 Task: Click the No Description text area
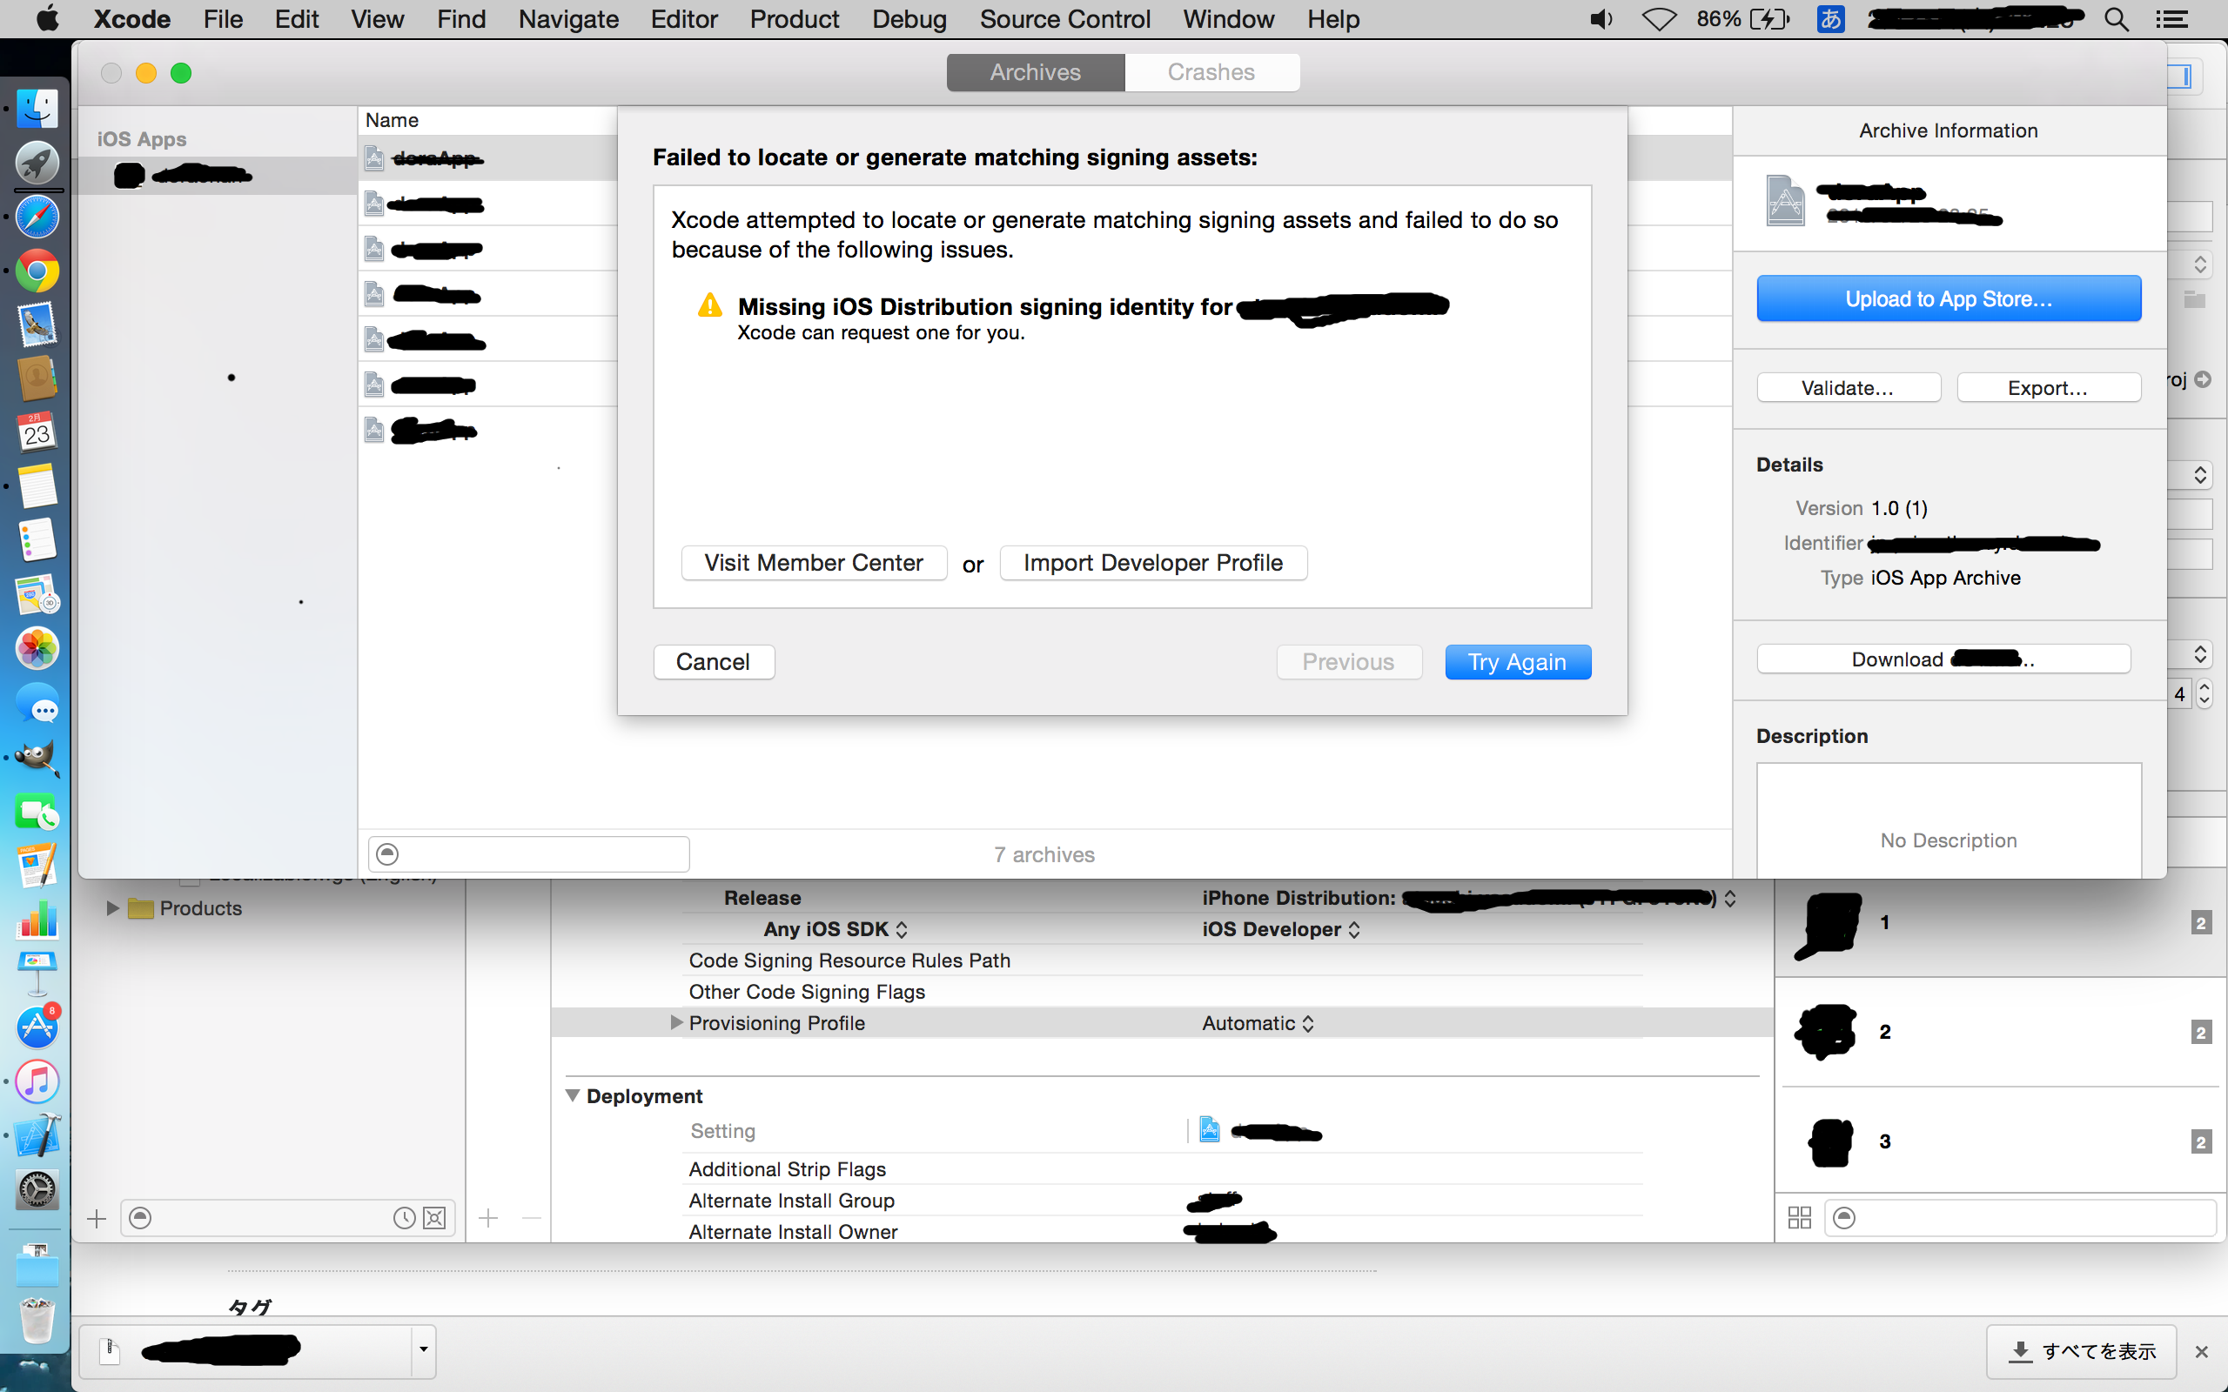pos(1948,820)
